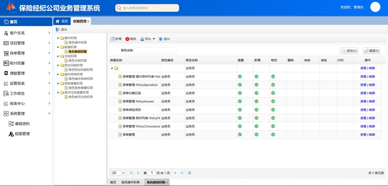This screenshot has height=186, width=388.
Task: Click the search magnifier icon in header
Action: tap(119, 8)
